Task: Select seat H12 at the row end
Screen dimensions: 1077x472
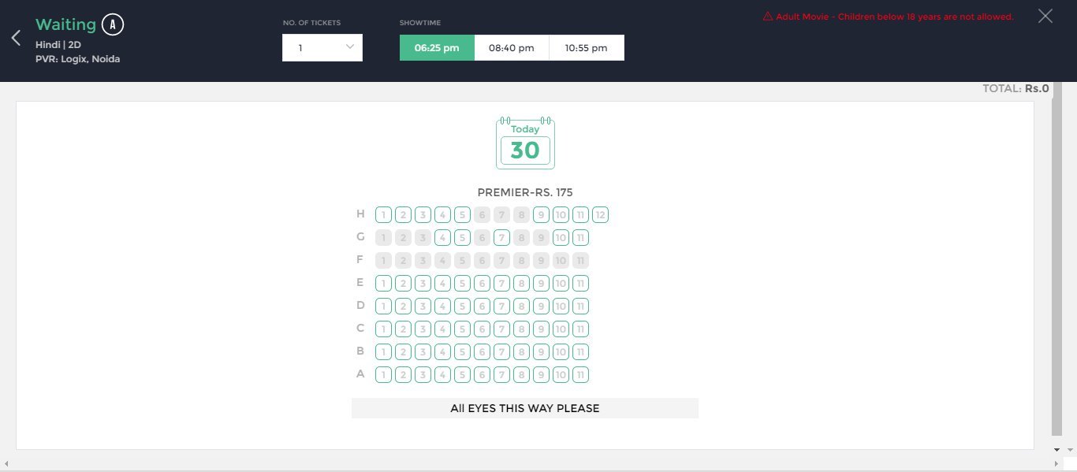Action: (600, 214)
